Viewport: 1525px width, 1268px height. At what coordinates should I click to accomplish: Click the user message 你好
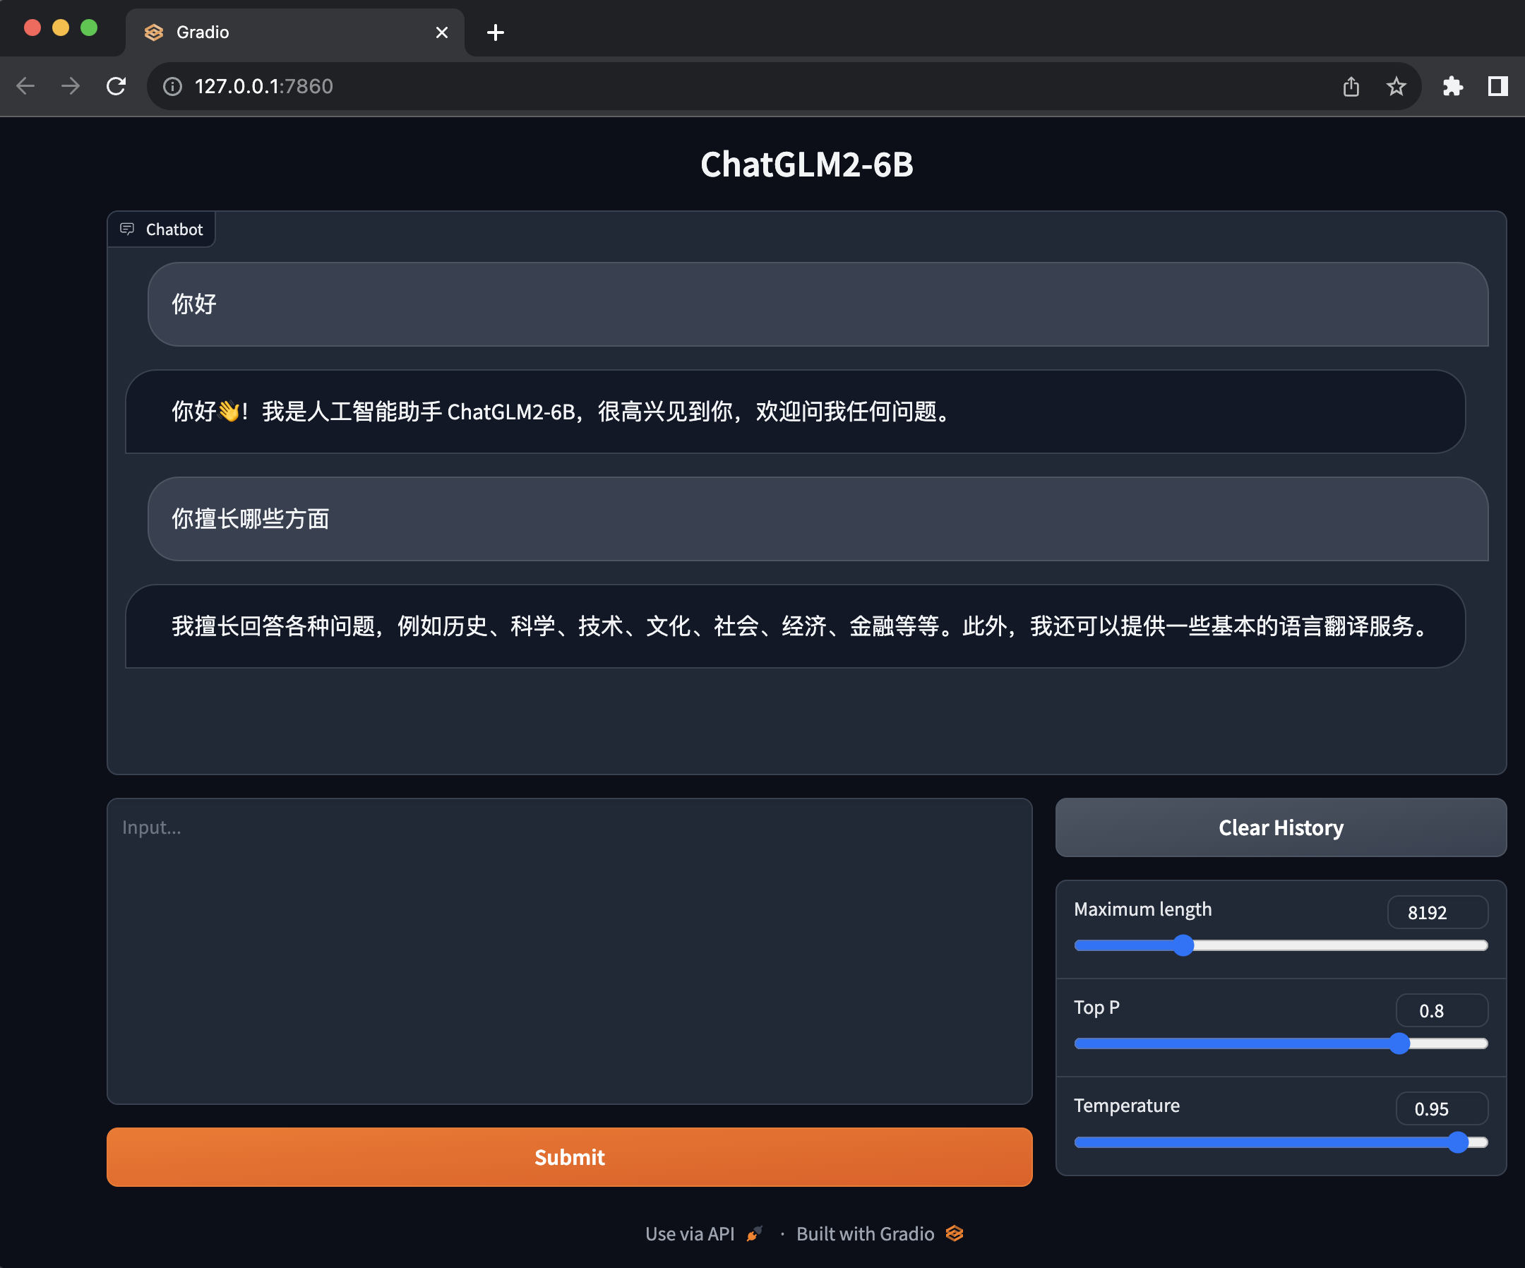tap(818, 304)
